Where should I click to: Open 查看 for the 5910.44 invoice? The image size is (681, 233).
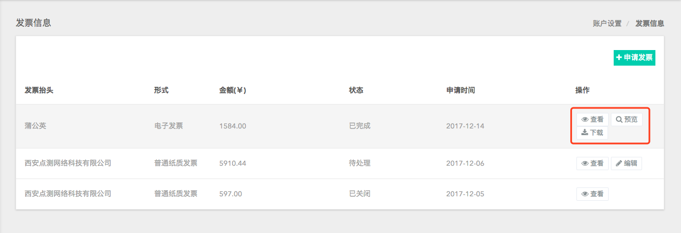593,163
